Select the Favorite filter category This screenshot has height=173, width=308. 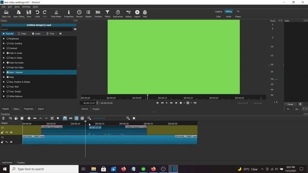pyautogui.click(x=8, y=34)
